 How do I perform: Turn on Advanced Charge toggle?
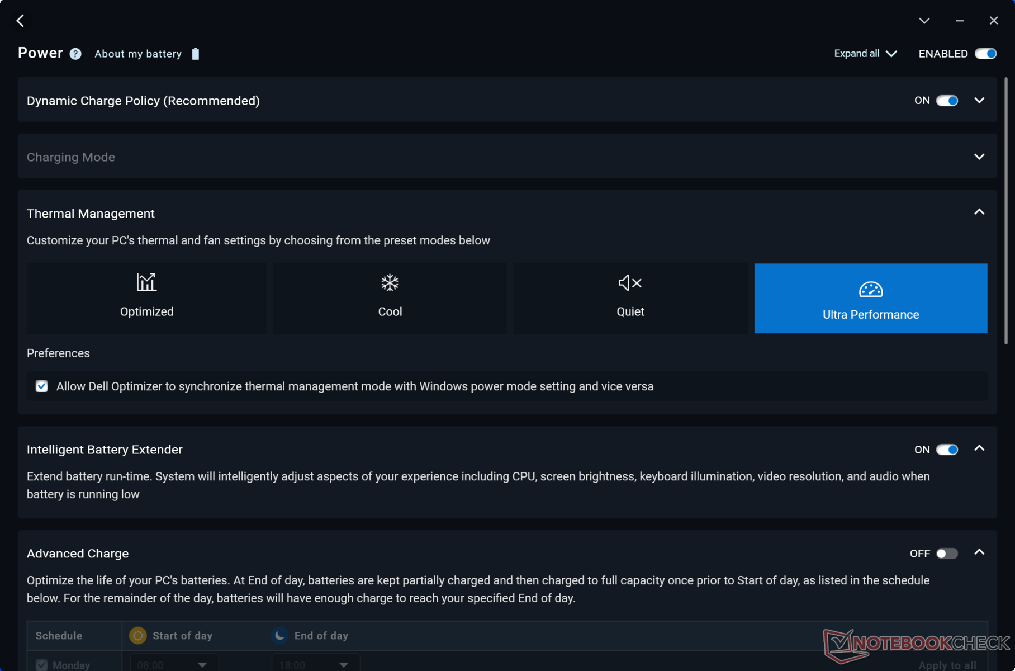pyautogui.click(x=947, y=554)
